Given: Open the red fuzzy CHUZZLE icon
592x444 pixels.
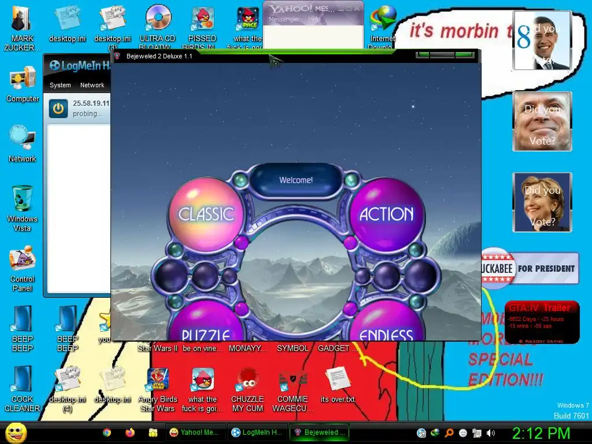Looking at the screenshot, I should [247, 390].
